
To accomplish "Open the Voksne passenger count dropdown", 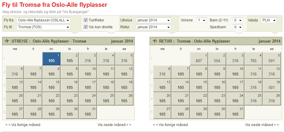I will (201, 20).
